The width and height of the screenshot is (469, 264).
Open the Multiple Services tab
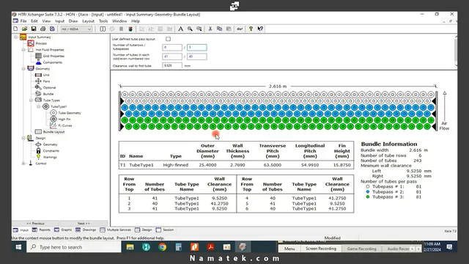click(116, 230)
